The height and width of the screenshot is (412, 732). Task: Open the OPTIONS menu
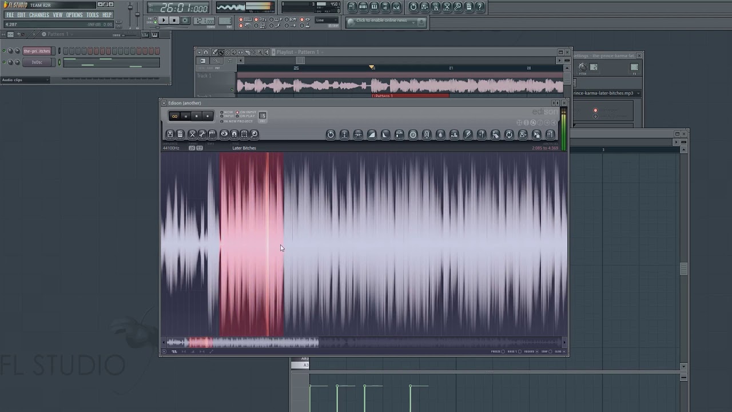tap(74, 15)
